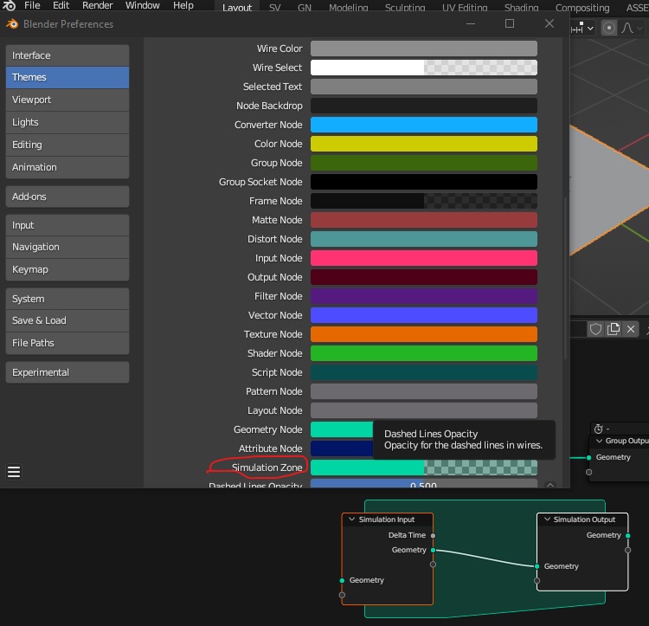
Task: Click the Matte Node color swatch
Action: [x=424, y=220]
